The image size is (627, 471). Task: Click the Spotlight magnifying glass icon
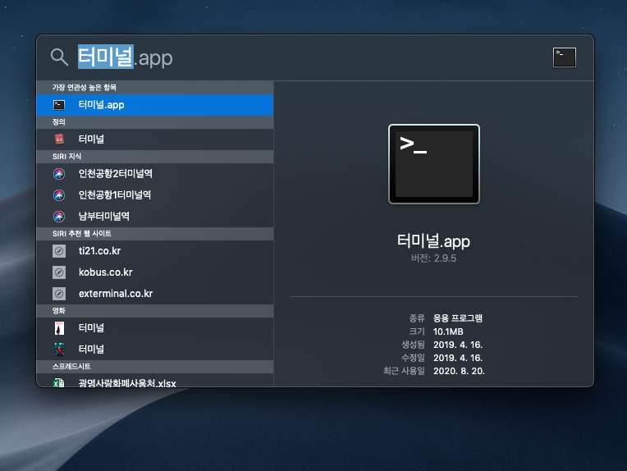pos(59,57)
